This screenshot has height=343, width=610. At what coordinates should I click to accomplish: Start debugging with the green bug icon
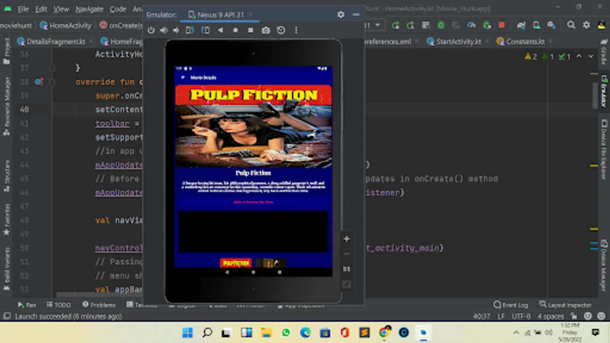[x=441, y=25]
